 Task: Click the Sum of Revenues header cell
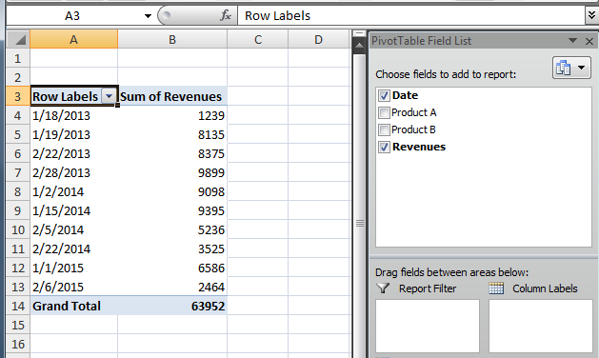tap(172, 96)
